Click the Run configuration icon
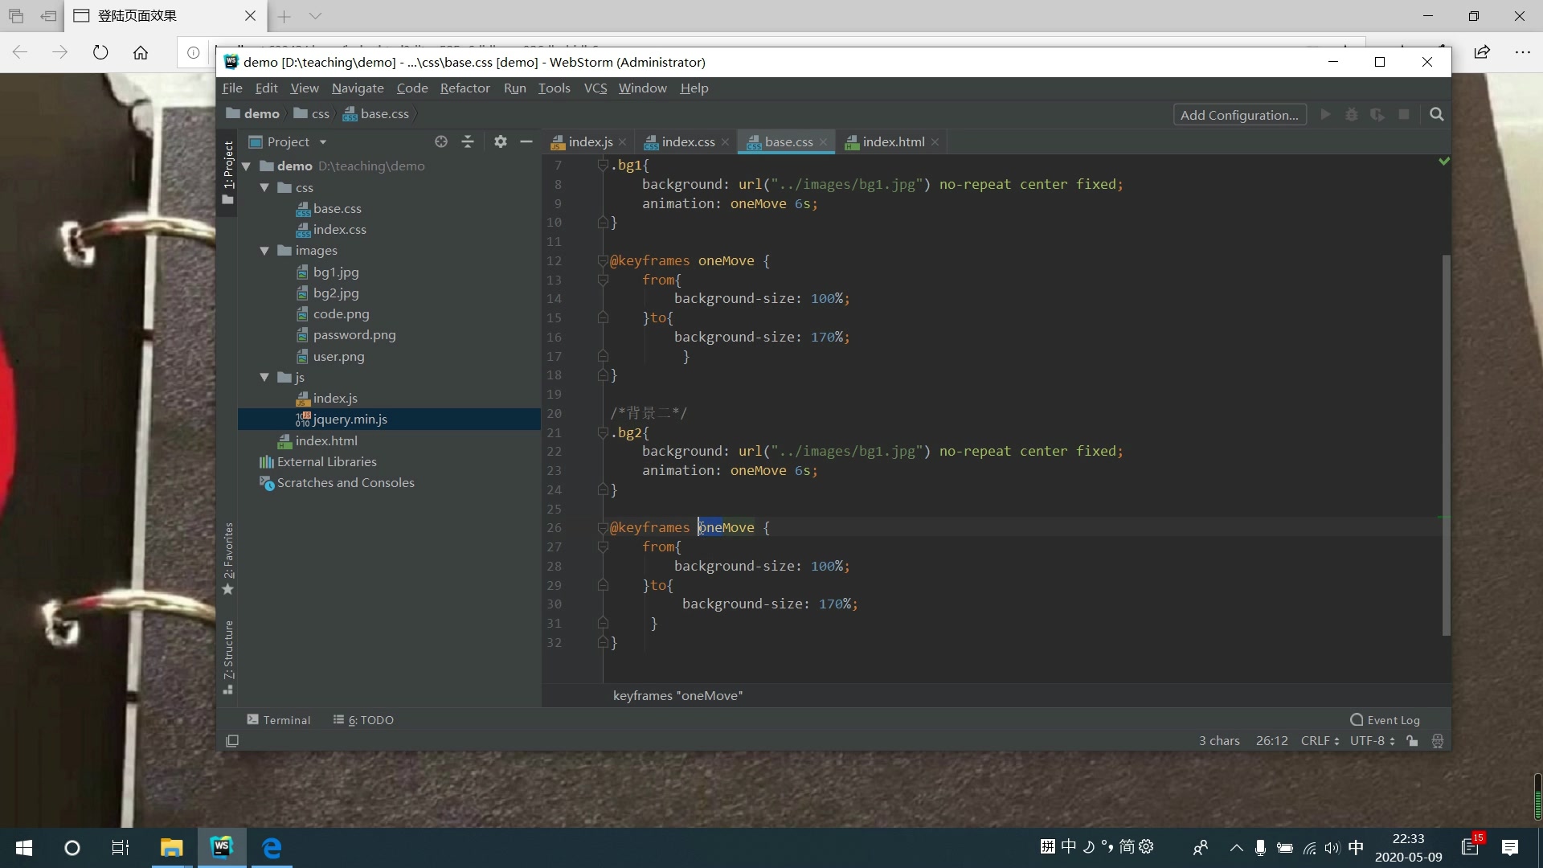Image resolution: width=1543 pixels, height=868 pixels. tap(1328, 114)
